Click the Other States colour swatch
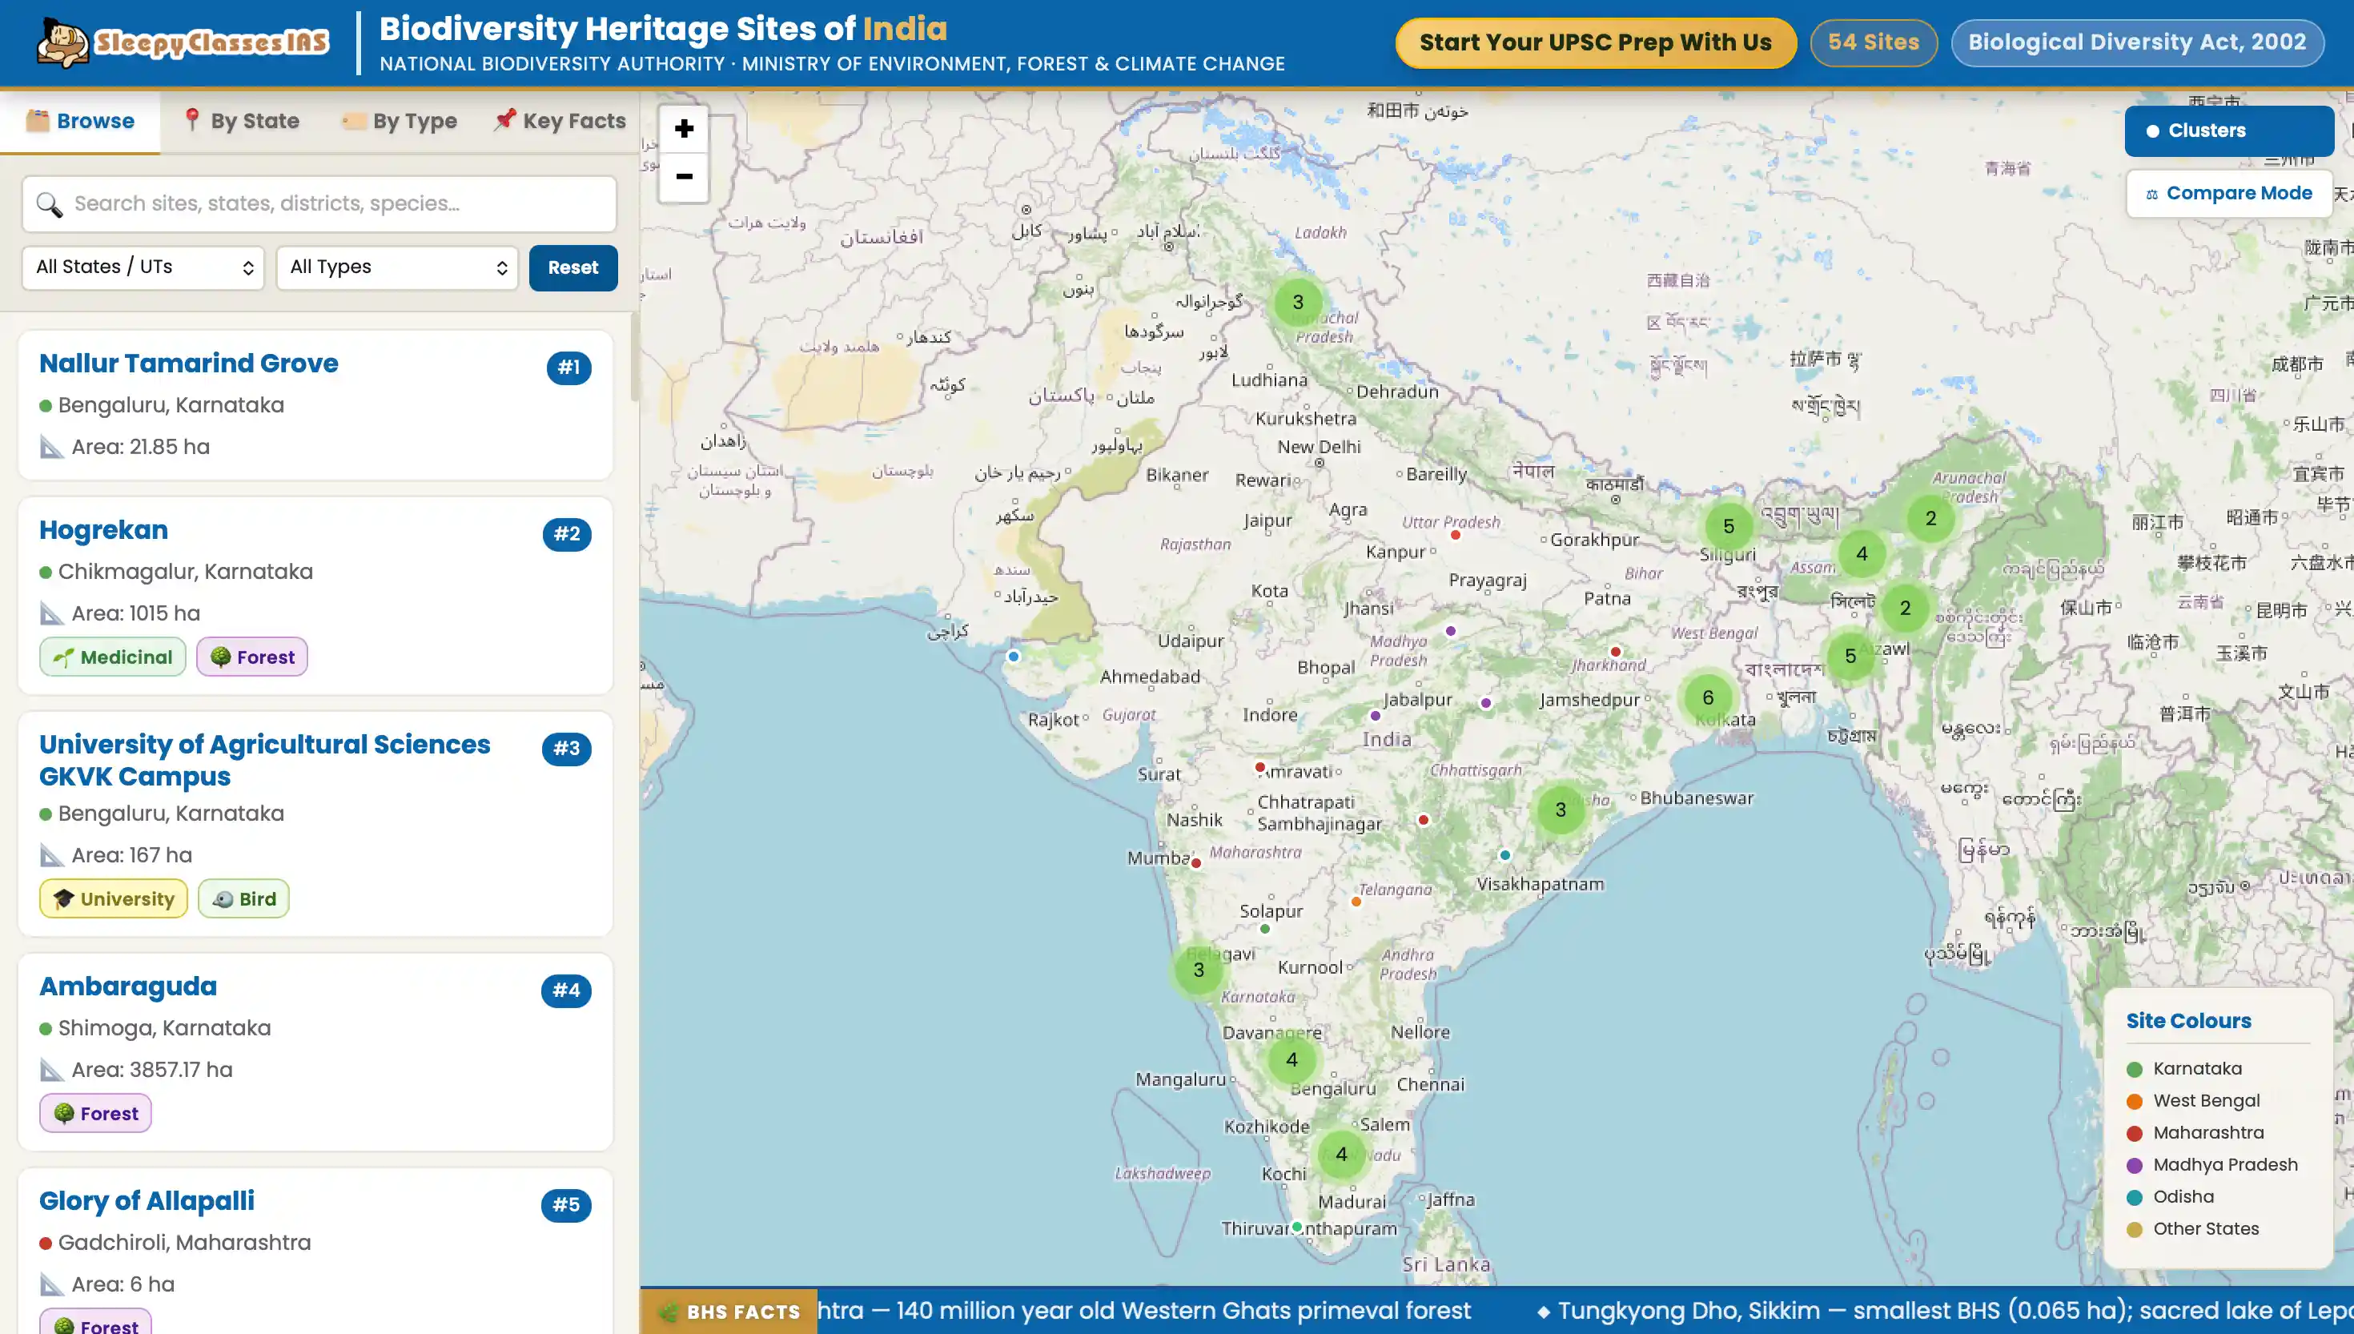This screenshot has height=1334, width=2354. coord(2133,1230)
